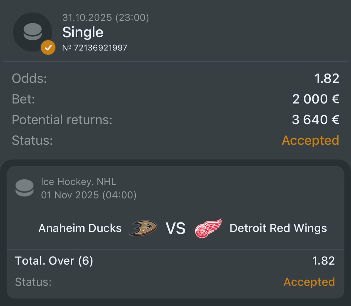
Task: Click the bet date 31.10.2025 (23:00)
Action: (106, 18)
